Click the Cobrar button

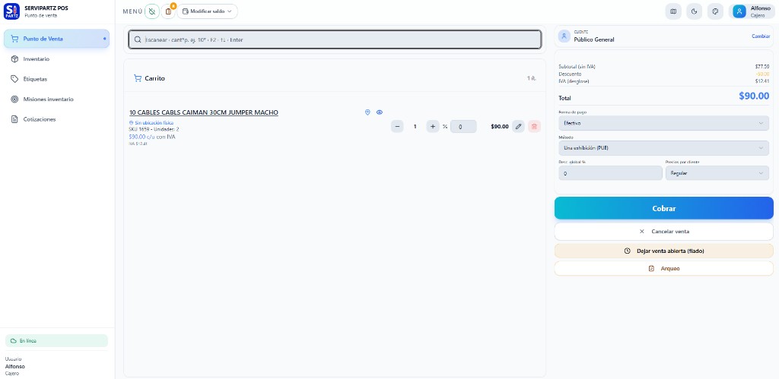(663, 208)
